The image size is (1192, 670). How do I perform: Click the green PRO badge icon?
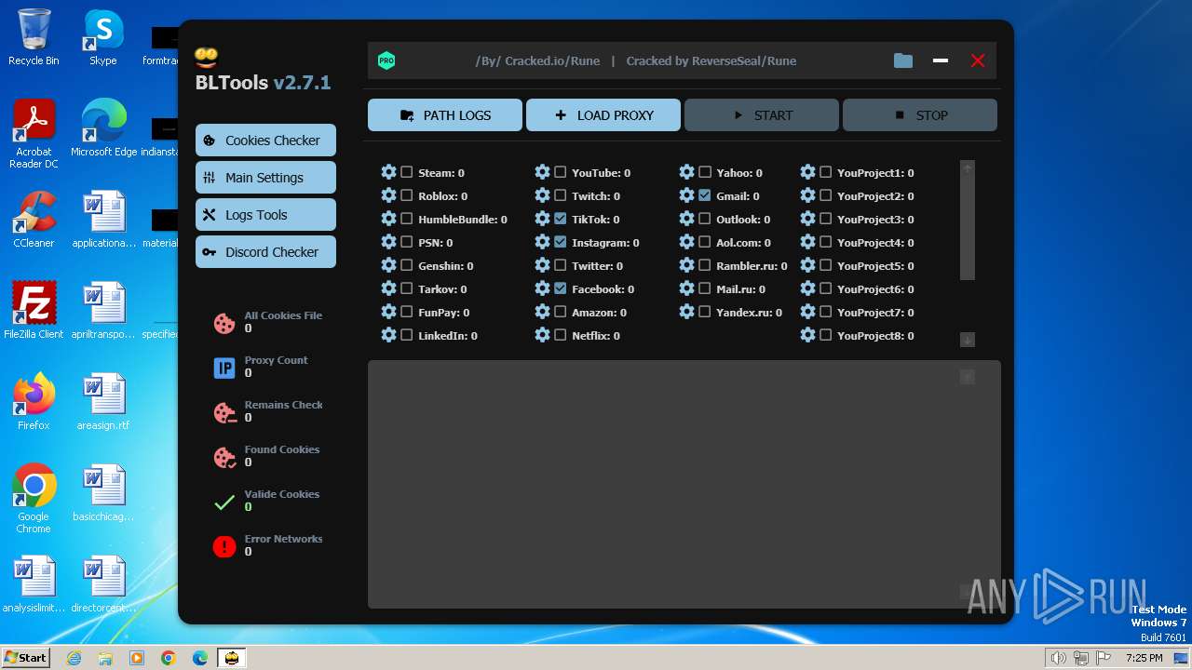[x=386, y=60]
